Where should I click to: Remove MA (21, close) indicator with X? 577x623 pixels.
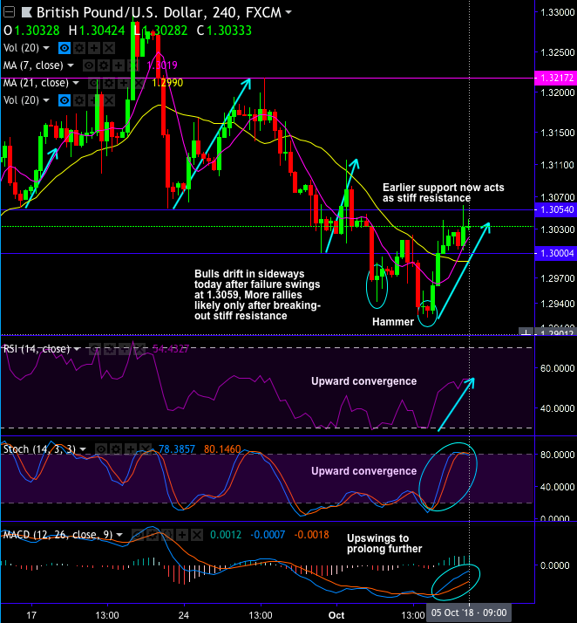[138, 83]
